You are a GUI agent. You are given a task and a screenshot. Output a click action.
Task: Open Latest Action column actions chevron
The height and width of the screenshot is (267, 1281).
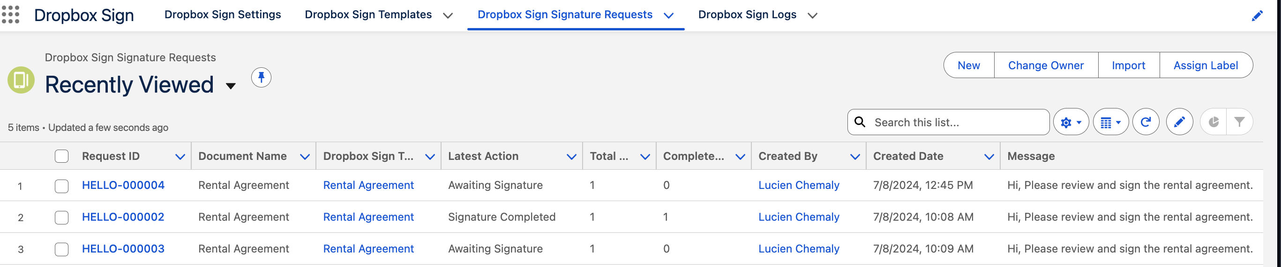[571, 157]
